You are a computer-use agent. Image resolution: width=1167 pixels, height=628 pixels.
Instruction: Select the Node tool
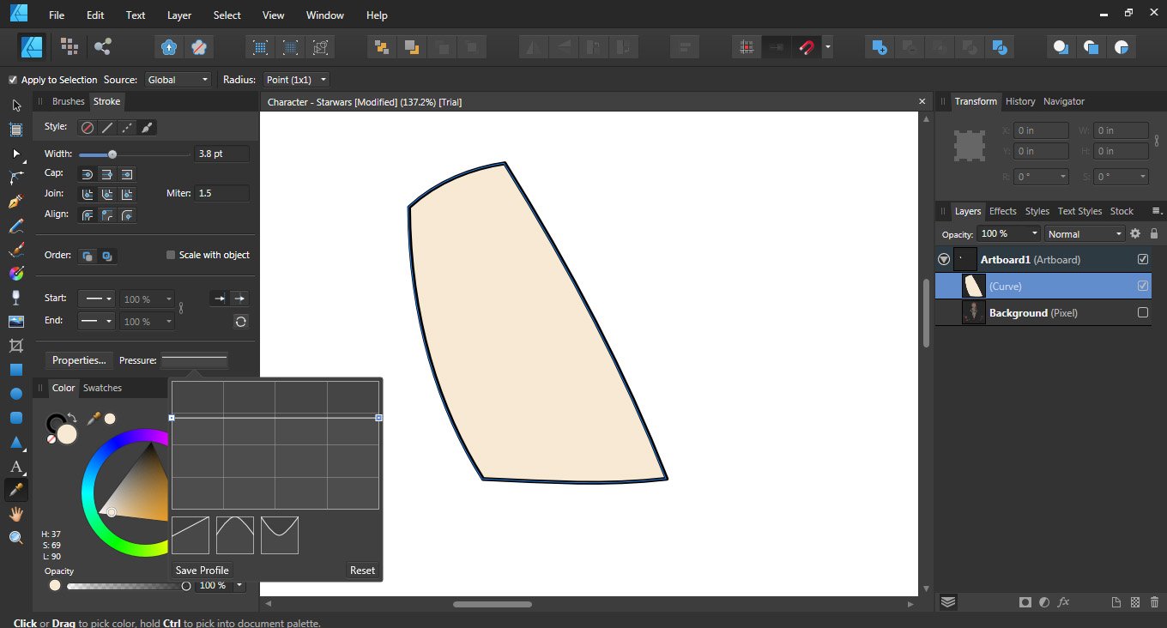click(x=15, y=153)
